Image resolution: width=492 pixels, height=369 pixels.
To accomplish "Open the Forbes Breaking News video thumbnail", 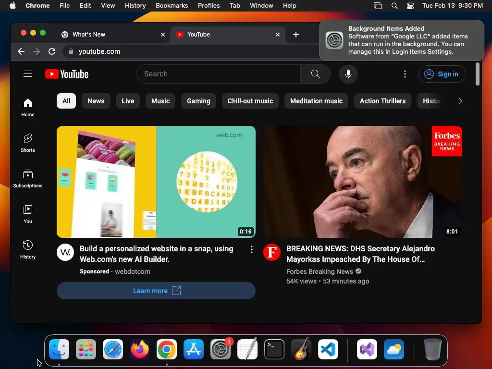I will click(363, 182).
